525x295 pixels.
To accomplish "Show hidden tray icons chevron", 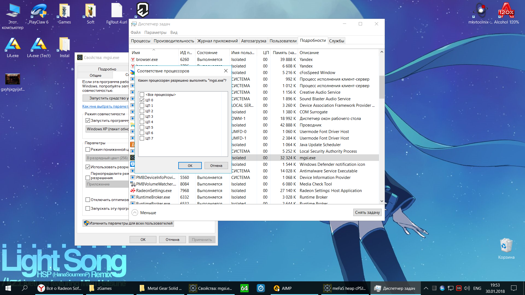I will pos(426,288).
